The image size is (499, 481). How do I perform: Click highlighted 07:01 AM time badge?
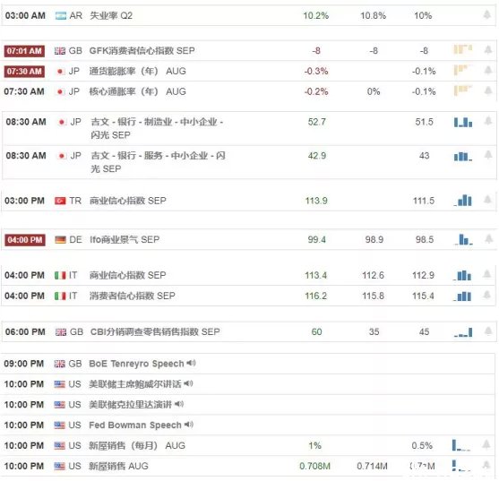coord(24,50)
